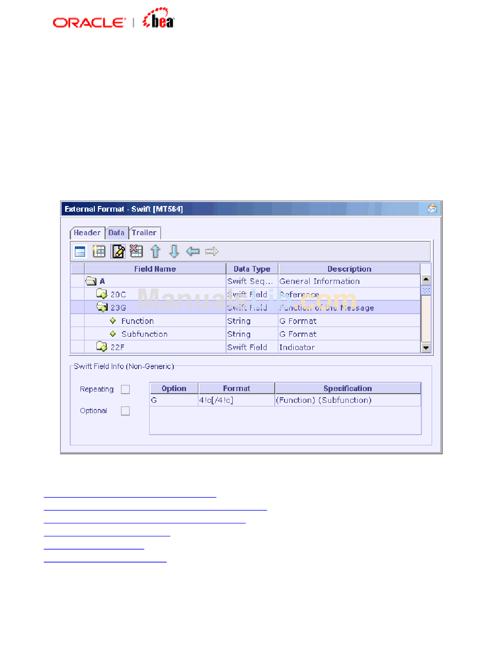Click the left arrow toolbar icon
The image size is (487, 654).
pyautogui.click(x=193, y=252)
